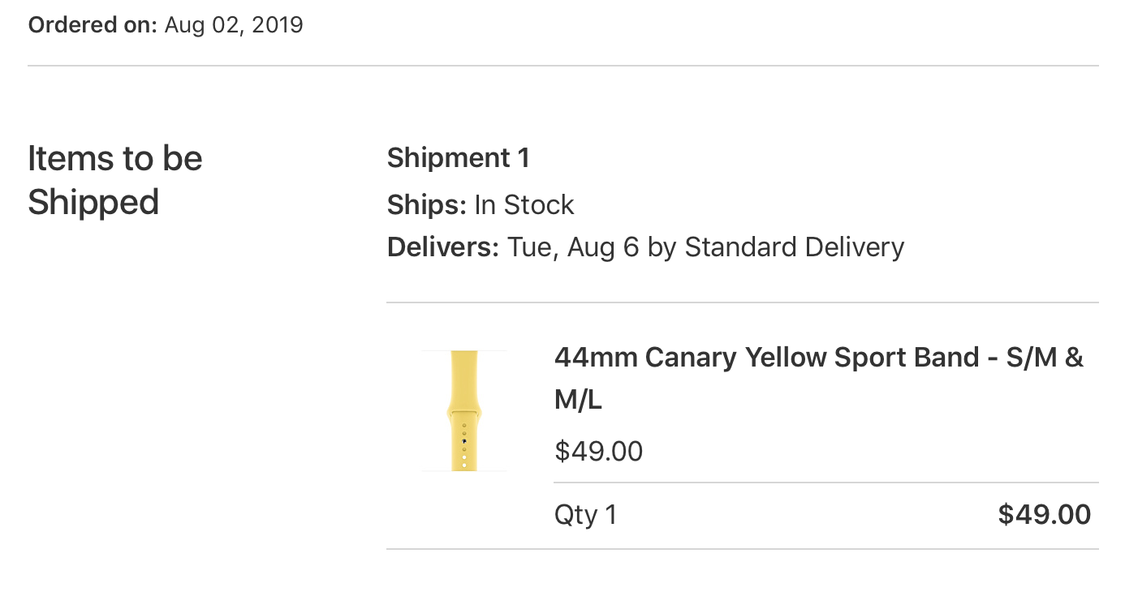The width and height of the screenshot is (1125, 592).
Task: Click the Ships label
Action: (427, 204)
